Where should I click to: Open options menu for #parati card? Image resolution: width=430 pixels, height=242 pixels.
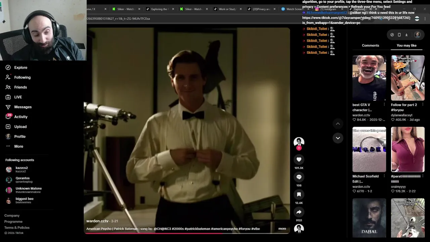(423, 176)
